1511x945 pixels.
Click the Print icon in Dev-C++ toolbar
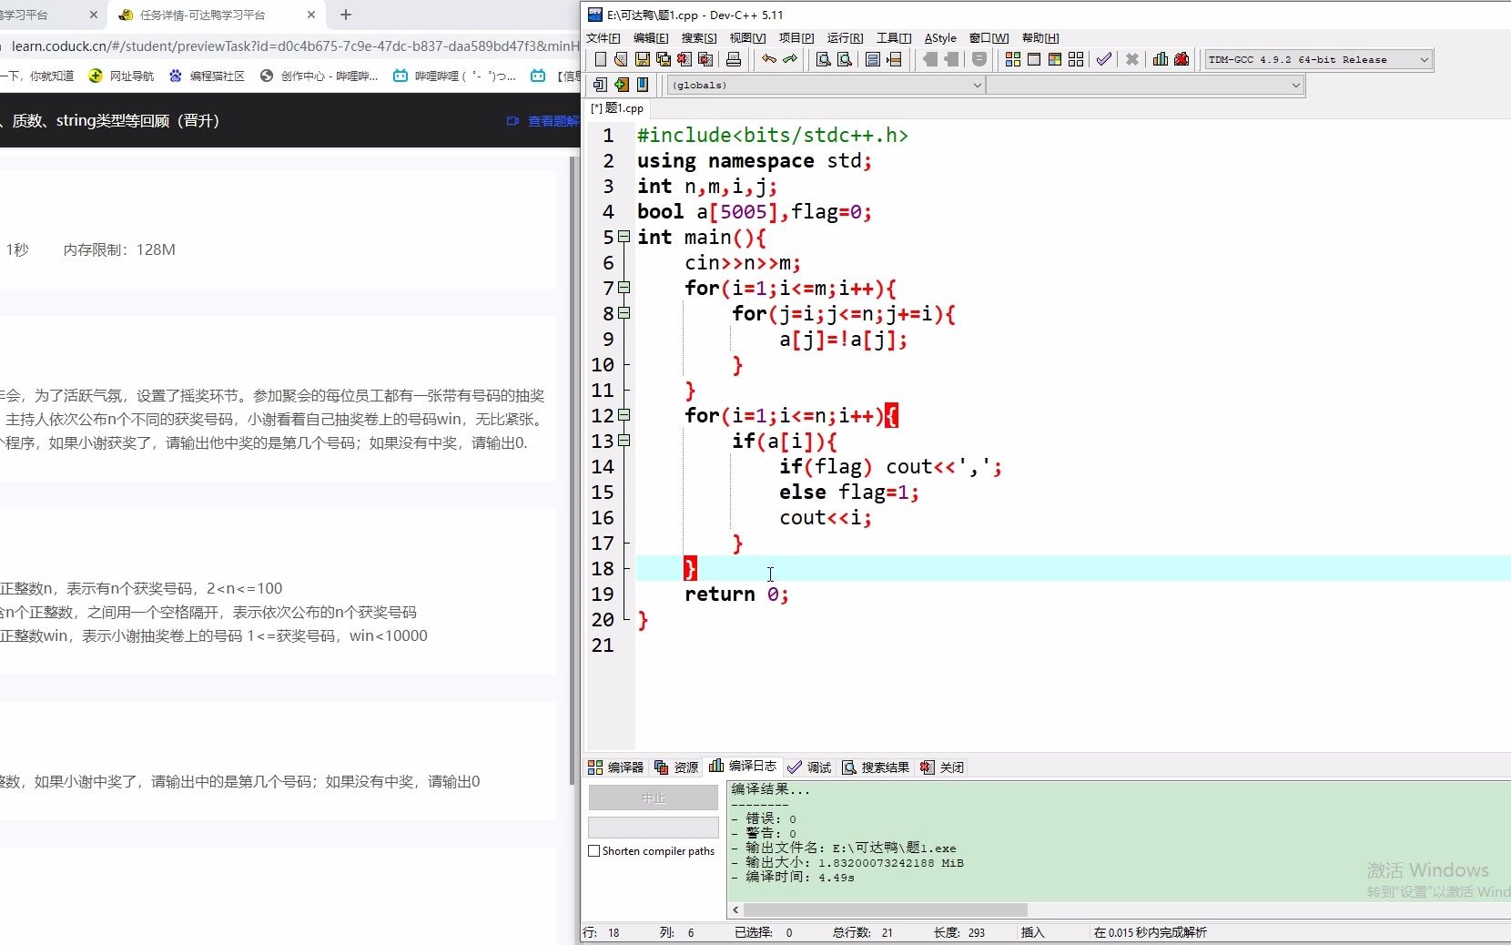pyautogui.click(x=734, y=59)
